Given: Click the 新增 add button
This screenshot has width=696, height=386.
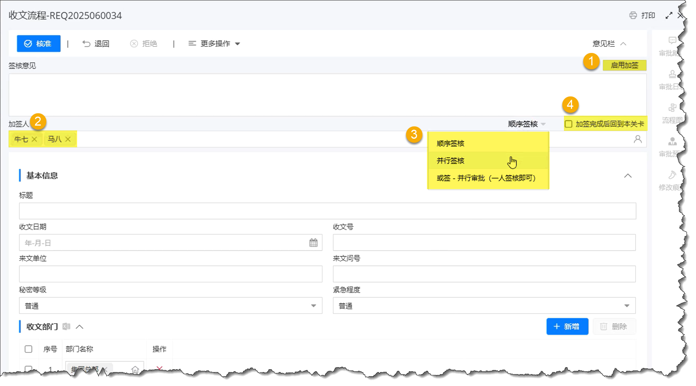Looking at the screenshot, I should (x=567, y=327).
